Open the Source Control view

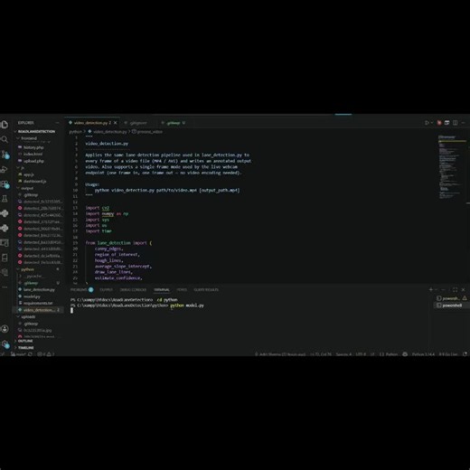pyautogui.click(x=5, y=155)
